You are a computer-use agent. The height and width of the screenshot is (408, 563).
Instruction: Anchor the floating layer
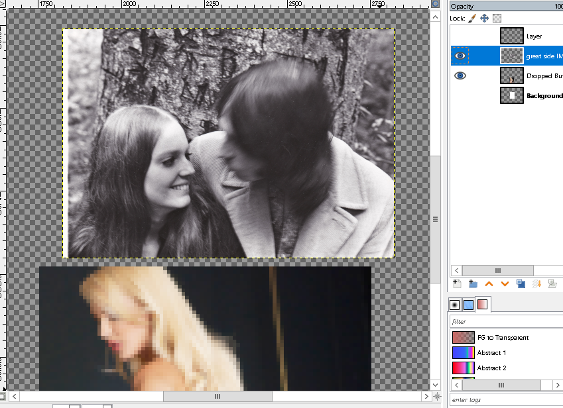536,284
